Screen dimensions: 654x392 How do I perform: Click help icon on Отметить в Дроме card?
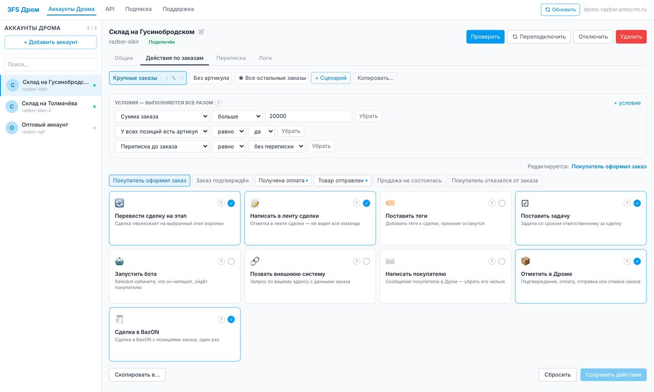coord(627,261)
